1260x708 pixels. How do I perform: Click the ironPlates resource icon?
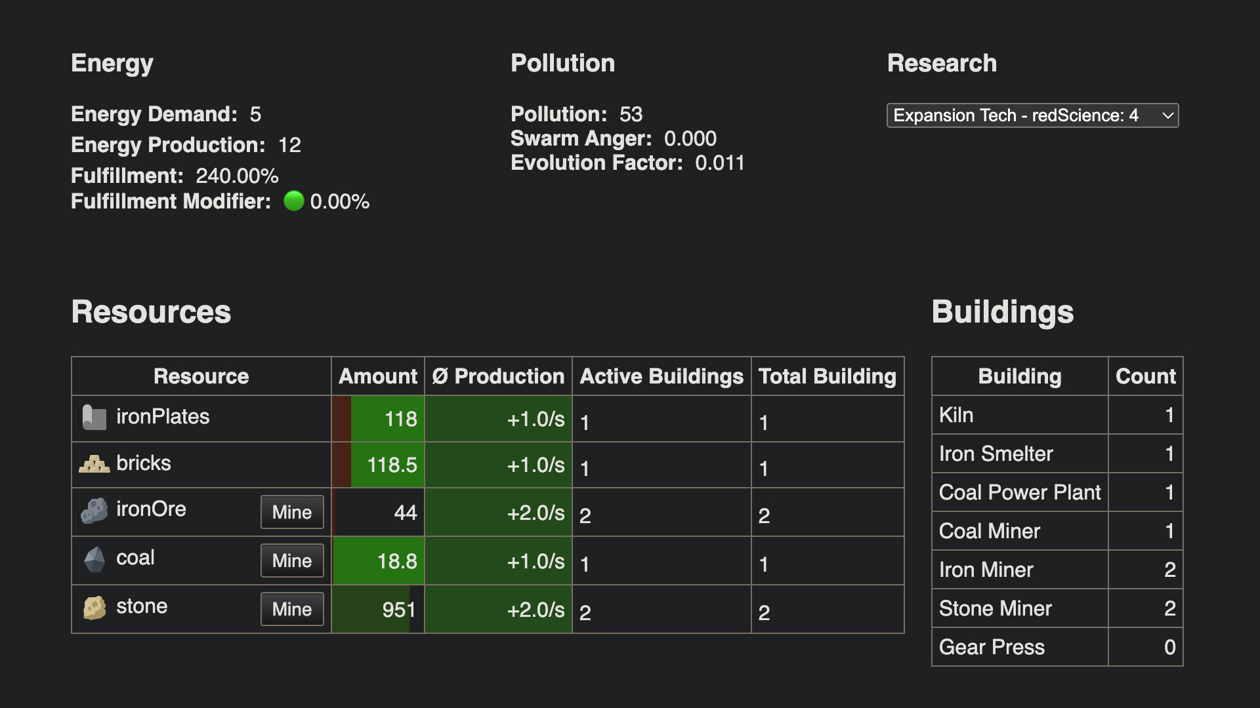point(94,417)
